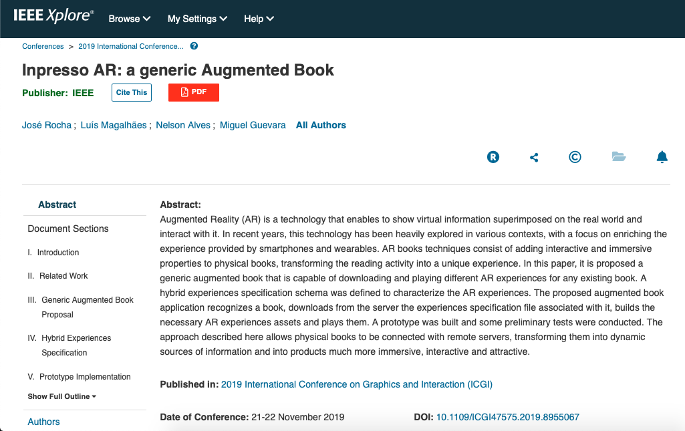
Task: Click the copyright circle icon
Action: [x=575, y=157]
